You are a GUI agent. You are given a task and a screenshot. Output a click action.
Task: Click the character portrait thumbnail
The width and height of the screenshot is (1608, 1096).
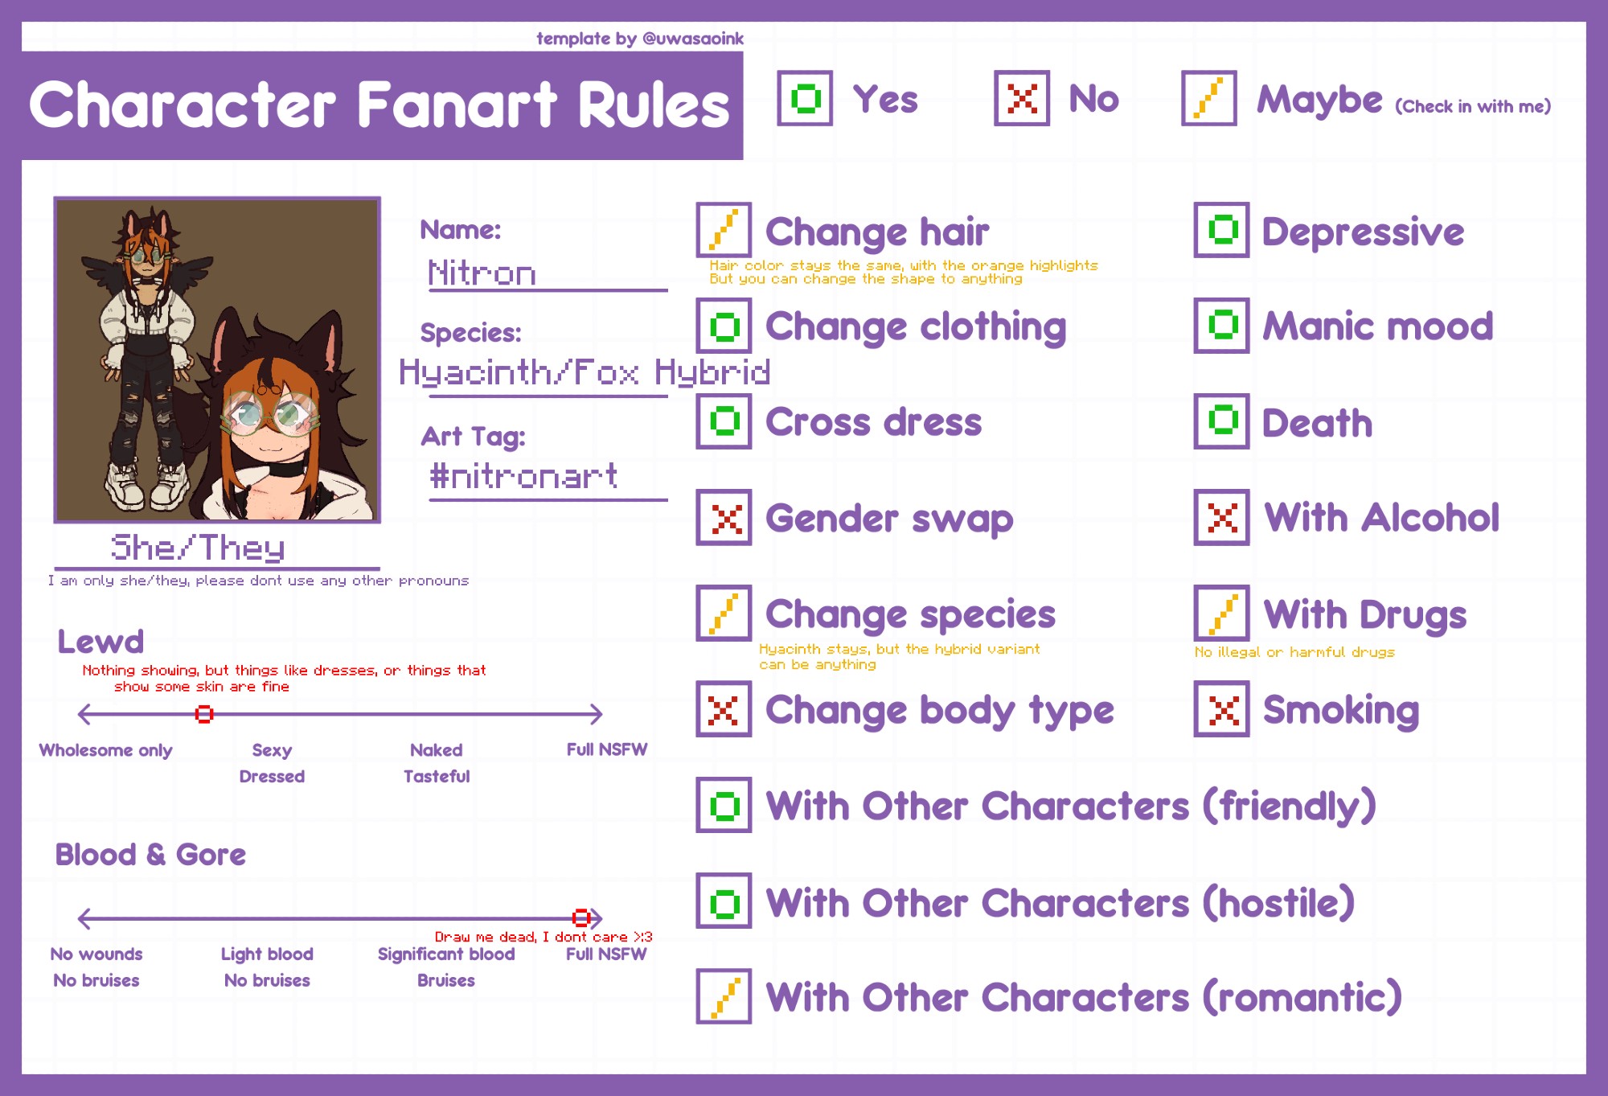pos(217,359)
